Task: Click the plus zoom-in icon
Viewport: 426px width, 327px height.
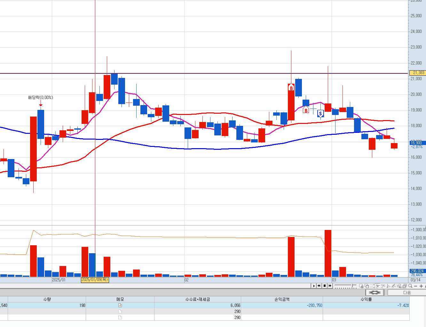Action: pos(421,286)
